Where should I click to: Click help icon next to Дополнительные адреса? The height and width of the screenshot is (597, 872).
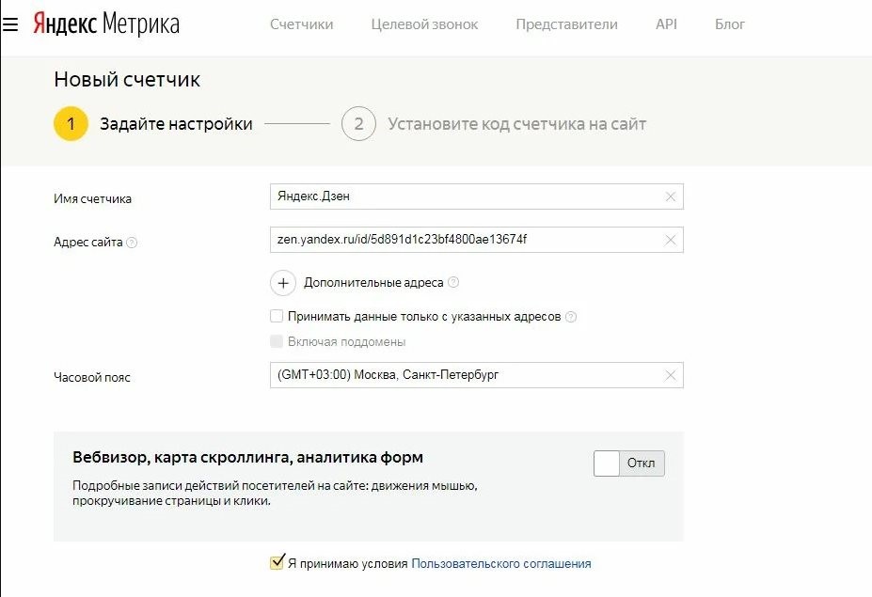(x=453, y=282)
